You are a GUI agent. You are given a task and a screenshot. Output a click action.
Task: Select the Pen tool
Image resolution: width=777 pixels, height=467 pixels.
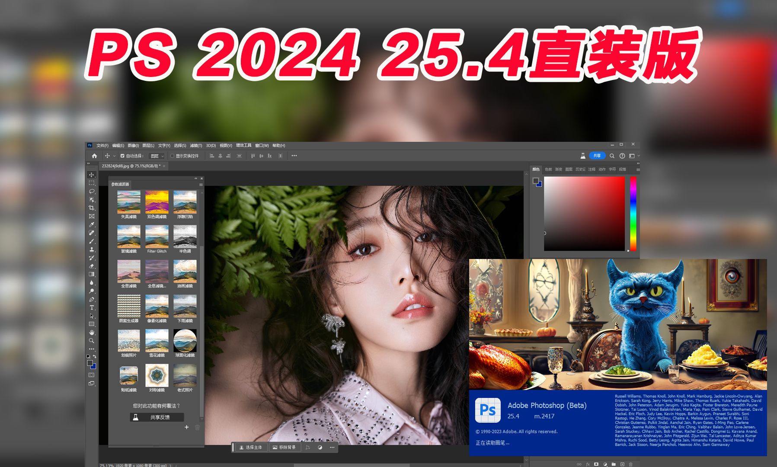pos(92,299)
